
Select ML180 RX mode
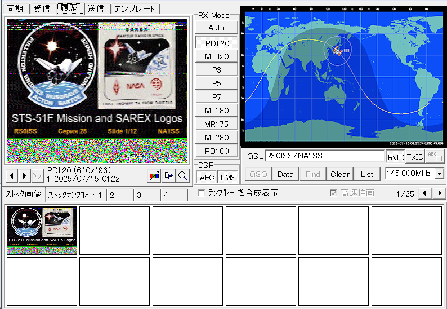[x=216, y=110]
